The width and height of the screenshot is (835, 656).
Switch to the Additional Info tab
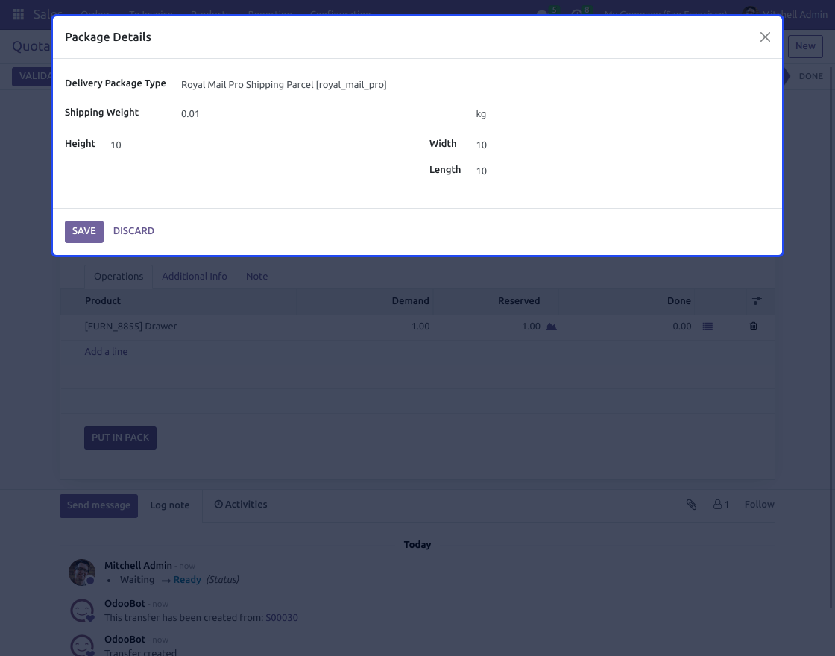point(195,277)
